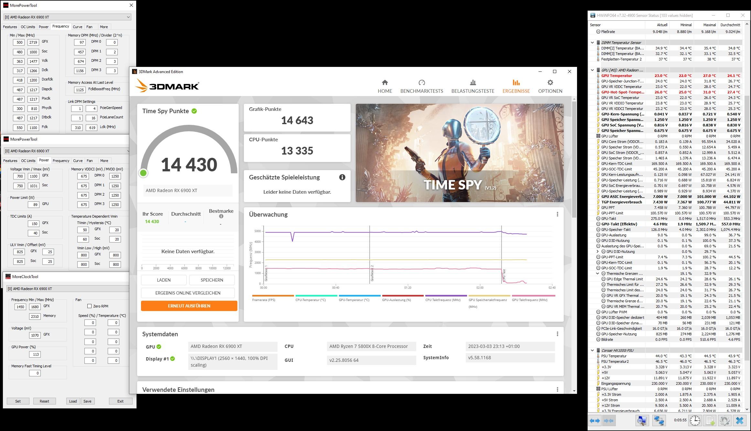Click the Exit button in MoreClockTool

tap(121, 401)
